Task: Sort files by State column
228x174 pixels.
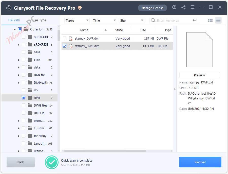Action: (x=119, y=30)
